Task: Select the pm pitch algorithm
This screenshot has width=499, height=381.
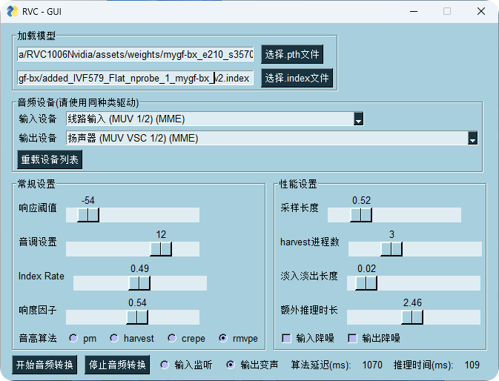Action: pyautogui.click(x=73, y=338)
